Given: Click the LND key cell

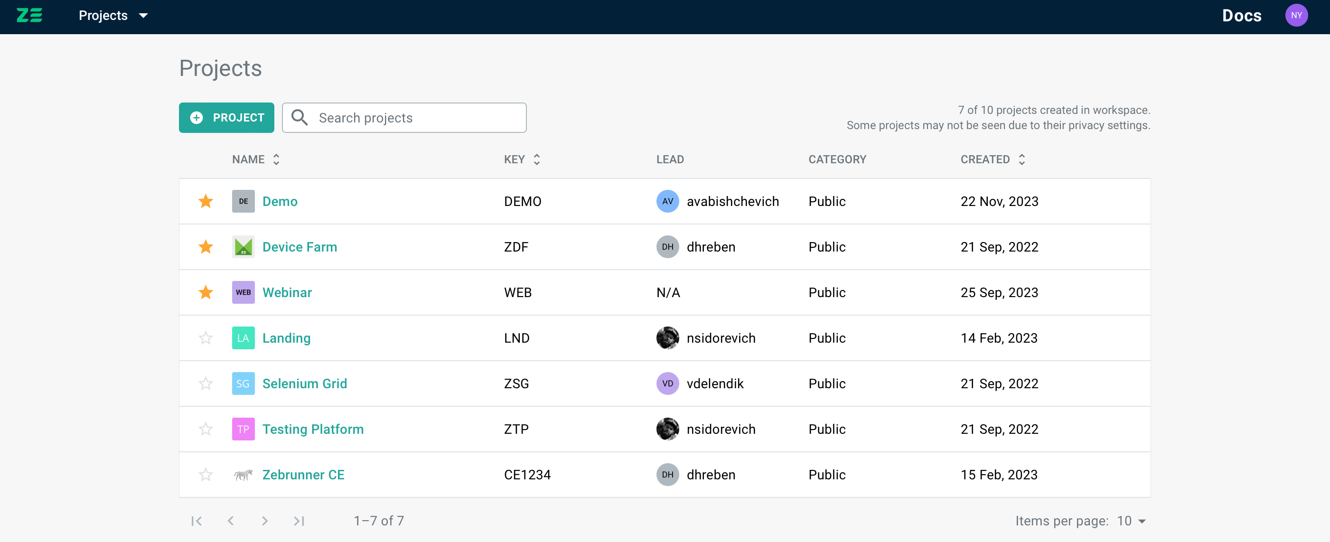Looking at the screenshot, I should [516, 338].
